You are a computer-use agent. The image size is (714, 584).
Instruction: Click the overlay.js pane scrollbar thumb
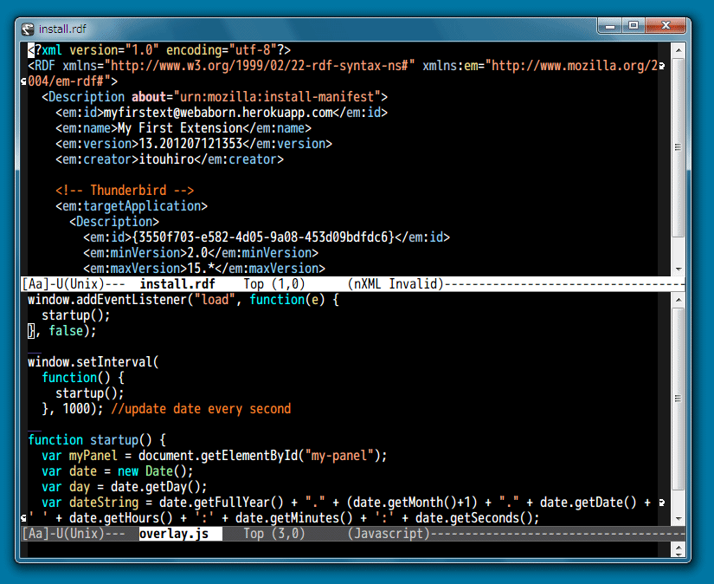coord(679,399)
